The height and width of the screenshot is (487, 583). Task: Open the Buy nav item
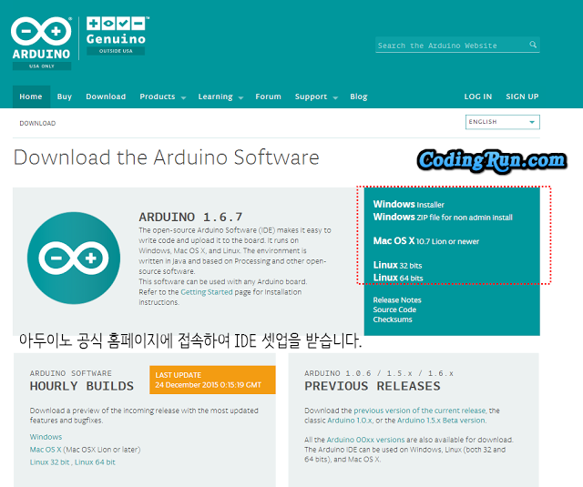point(65,96)
